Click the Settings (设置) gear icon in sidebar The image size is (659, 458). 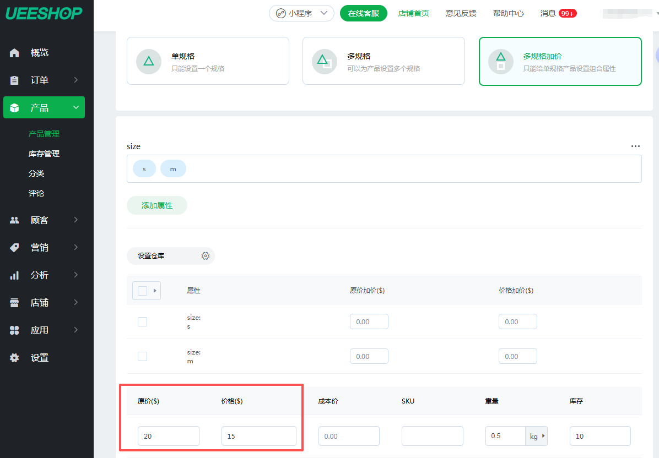15,358
